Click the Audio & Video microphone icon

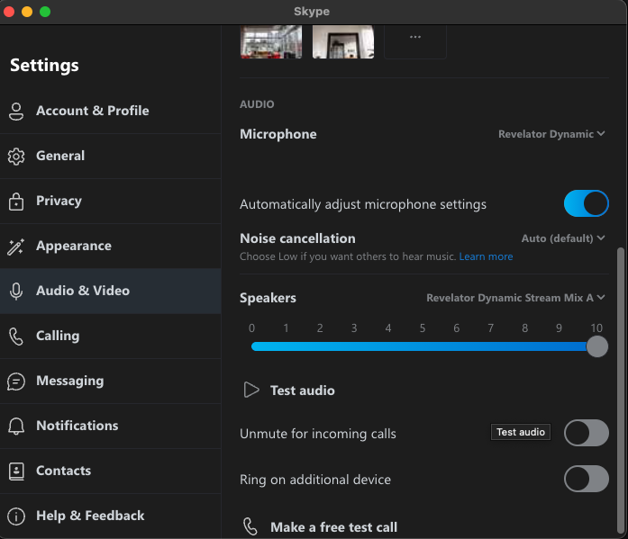[16, 291]
